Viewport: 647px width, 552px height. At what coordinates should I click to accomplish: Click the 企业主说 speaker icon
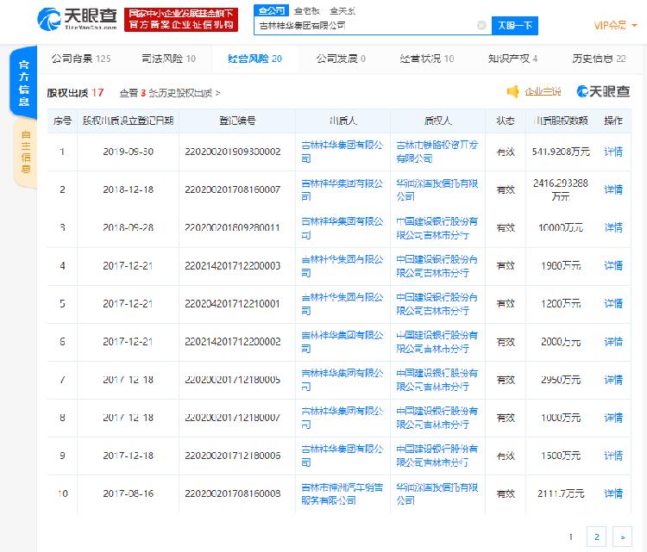pos(513,91)
